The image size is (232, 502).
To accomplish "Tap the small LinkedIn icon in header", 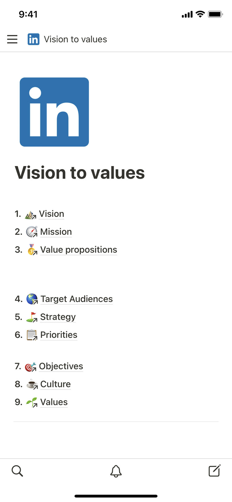I will 33,39.
